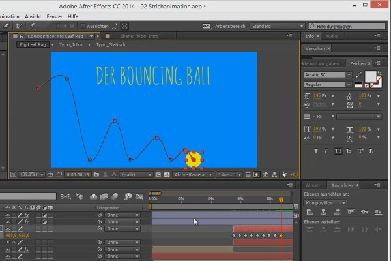Click the brainstorm icon in timeline
391x261 pixels.
tap(128, 197)
